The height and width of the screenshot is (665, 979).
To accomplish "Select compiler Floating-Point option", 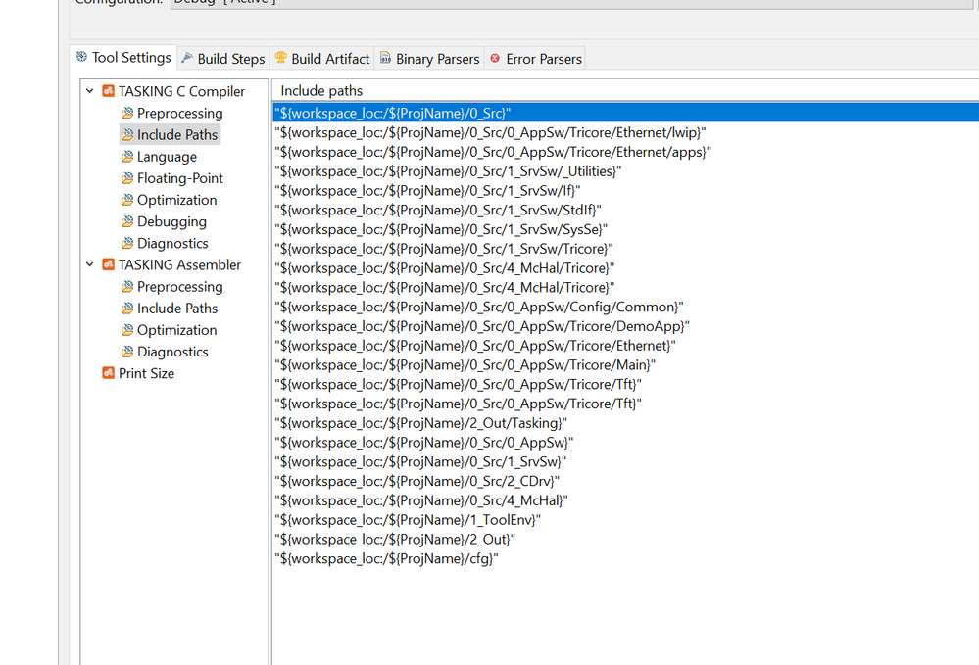I will pos(179,178).
